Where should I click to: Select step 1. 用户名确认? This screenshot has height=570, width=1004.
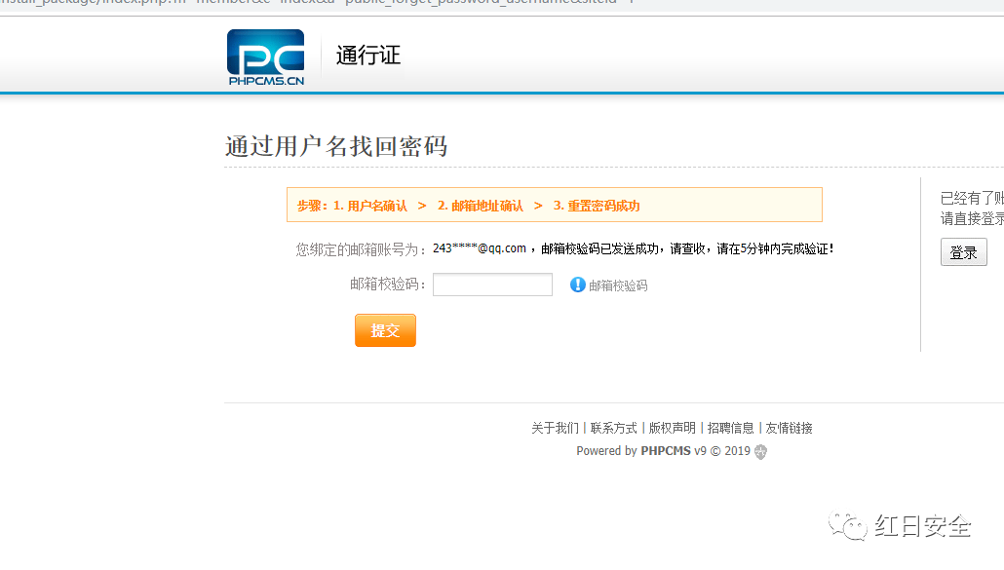[x=370, y=206]
